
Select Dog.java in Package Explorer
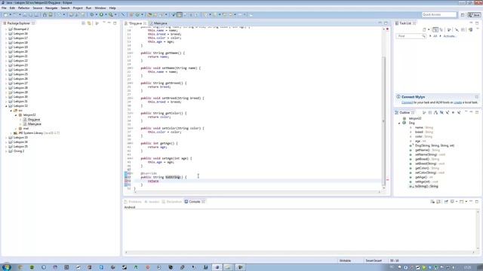pyautogui.click(x=33, y=120)
